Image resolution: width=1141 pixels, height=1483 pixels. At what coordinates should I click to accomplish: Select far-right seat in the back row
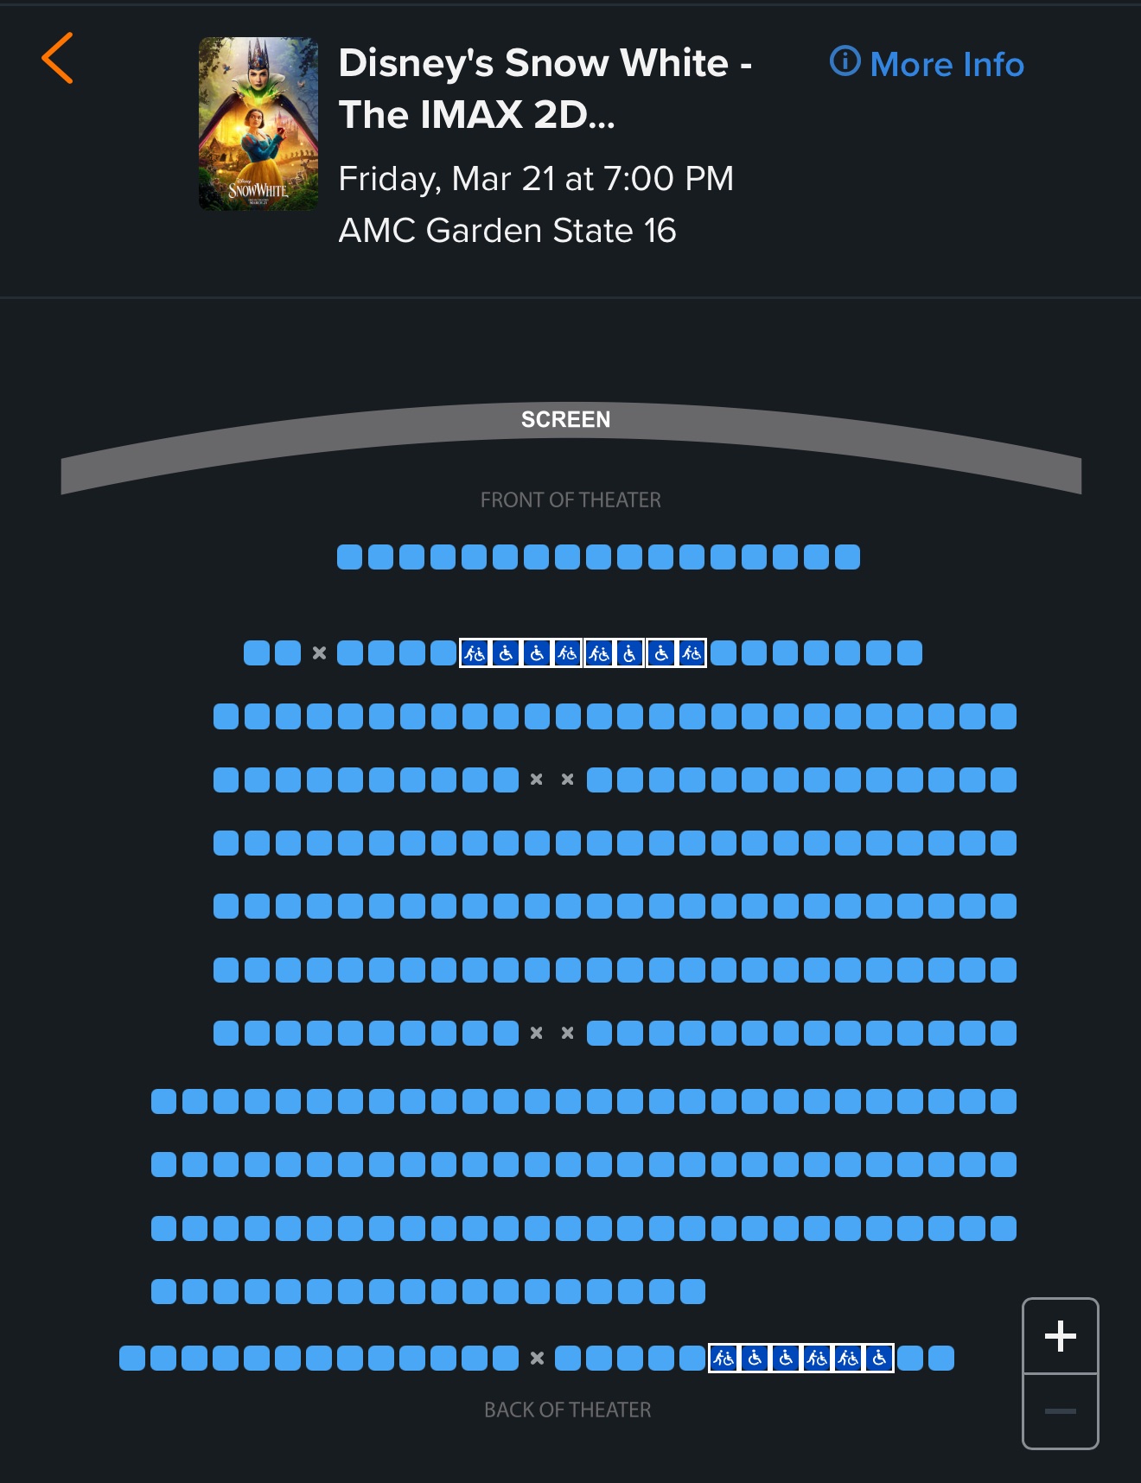click(941, 1359)
